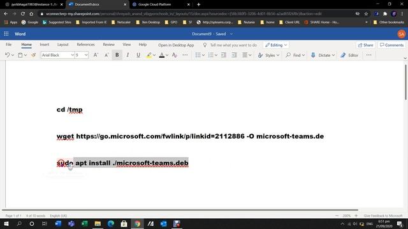The width and height of the screenshot is (408, 229).
Task: Open the Comments pane
Action: pos(391,45)
